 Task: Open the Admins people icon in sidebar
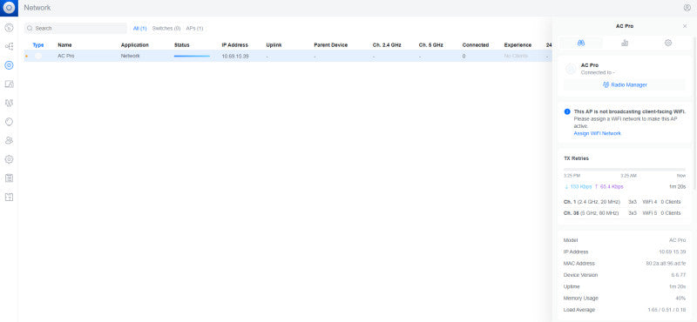[x=9, y=140]
